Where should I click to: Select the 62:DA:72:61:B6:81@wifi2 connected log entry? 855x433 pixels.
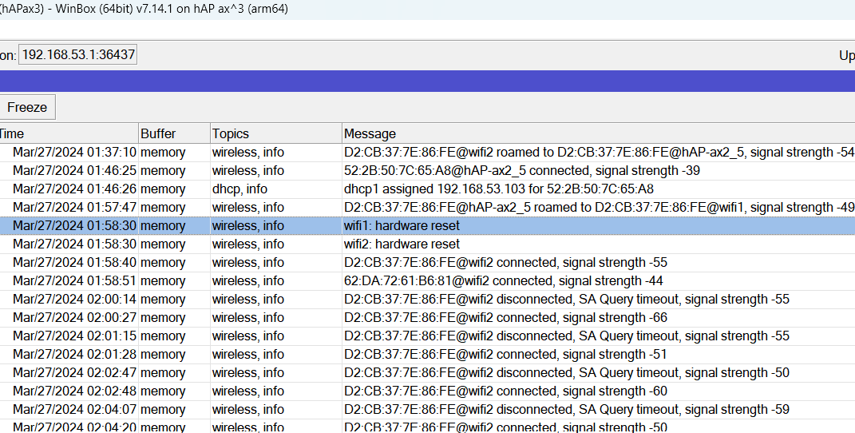click(x=503, y=281)
